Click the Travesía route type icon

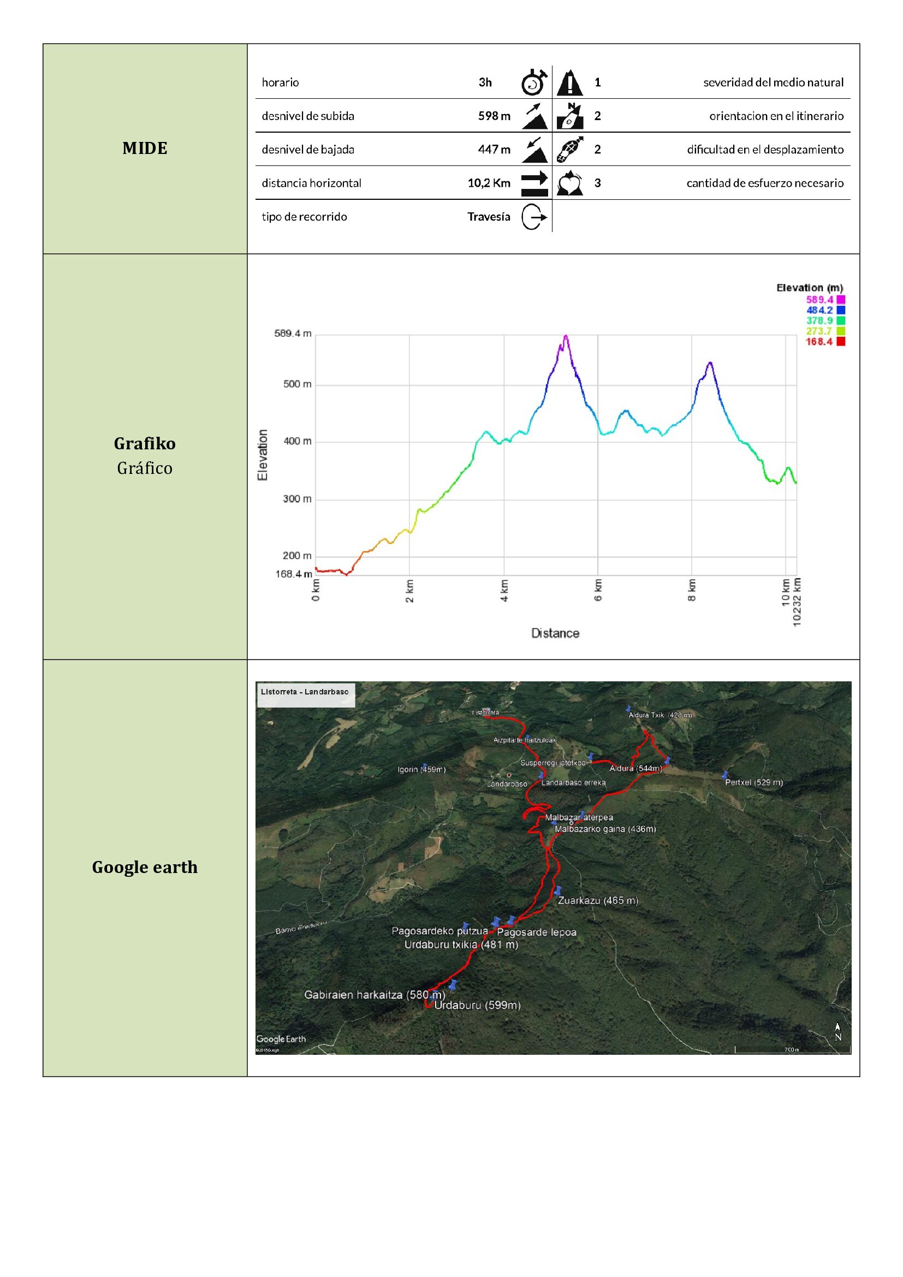point(534,217)
